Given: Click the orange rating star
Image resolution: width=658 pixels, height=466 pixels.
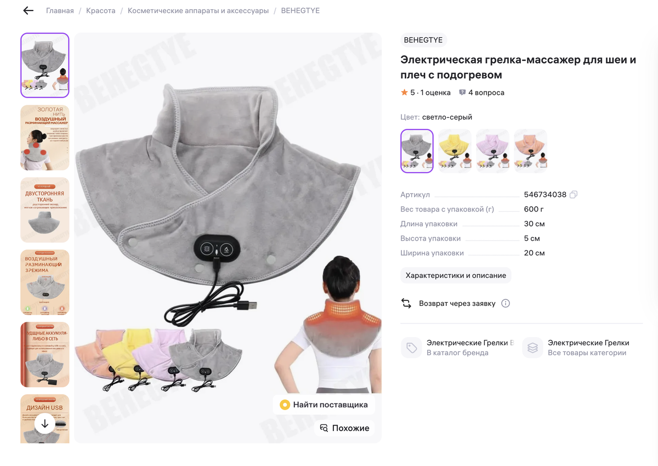Looking at the screenshot, I should coord(404,93).
